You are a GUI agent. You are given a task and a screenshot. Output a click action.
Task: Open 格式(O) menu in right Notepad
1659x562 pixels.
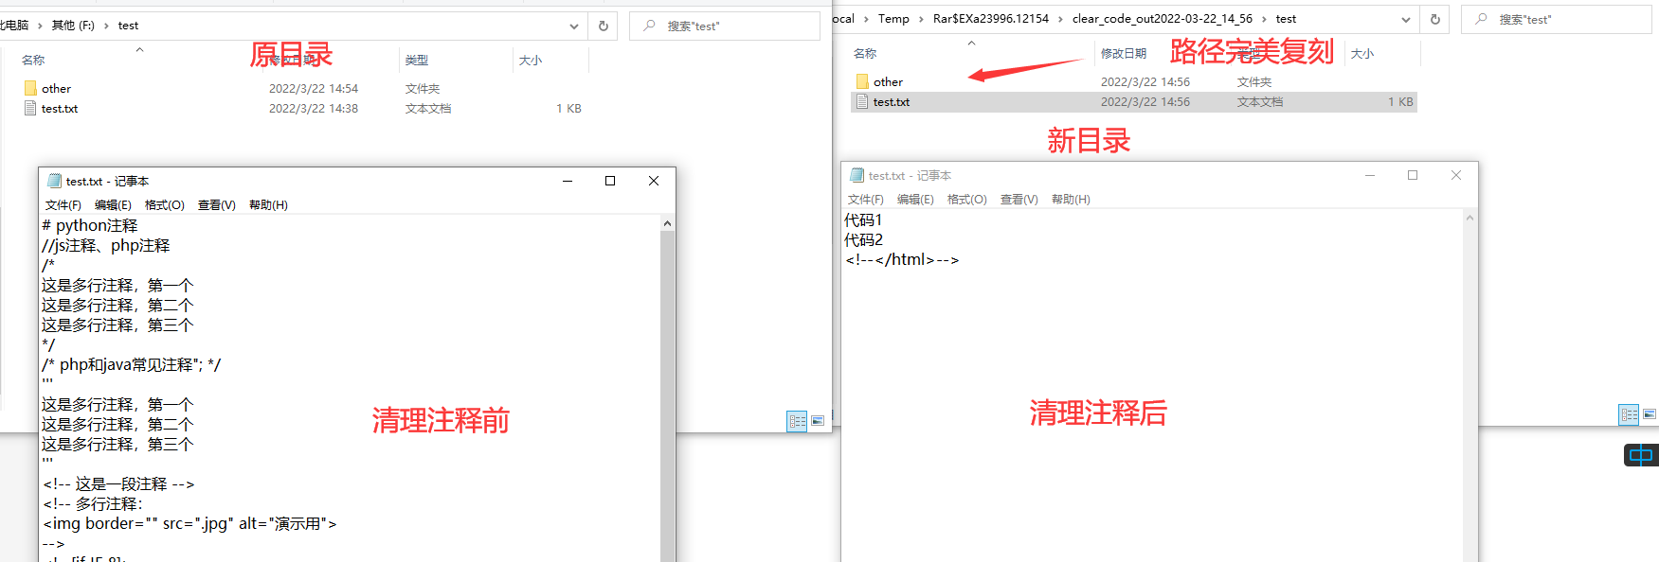(967, 200)
